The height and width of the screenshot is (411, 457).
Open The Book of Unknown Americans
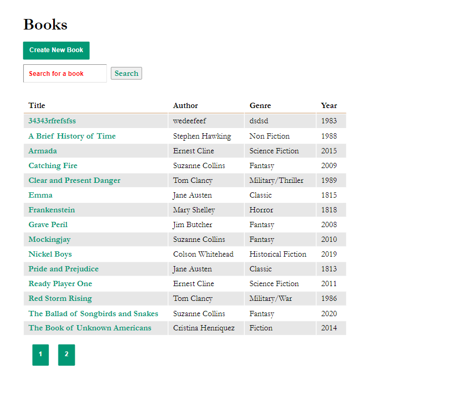pos(90,328)
